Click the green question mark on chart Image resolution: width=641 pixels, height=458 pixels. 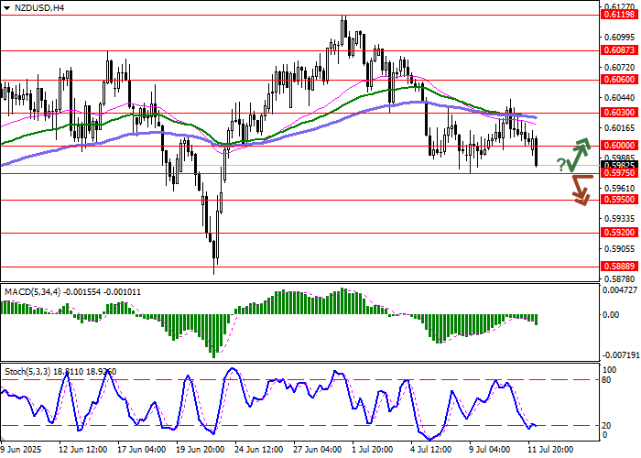click(560, 164)
